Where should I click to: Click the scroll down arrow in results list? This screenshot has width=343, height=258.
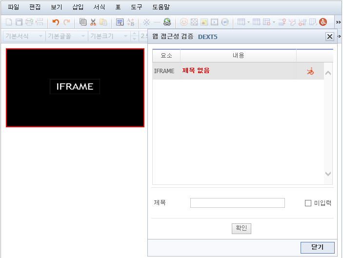click(x=328, y=174)
